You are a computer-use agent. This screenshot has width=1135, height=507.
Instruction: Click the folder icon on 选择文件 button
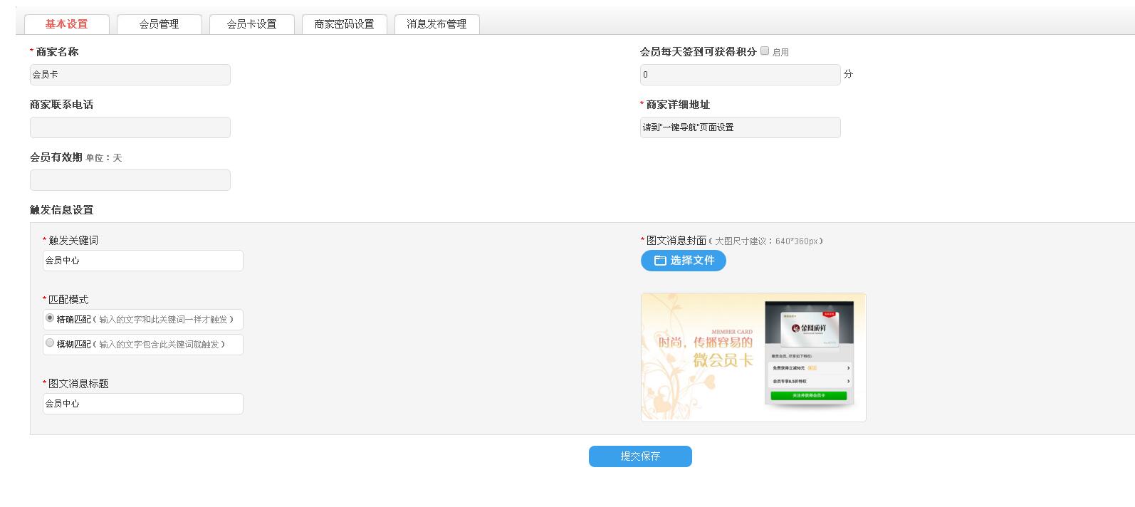pos(659,261)
